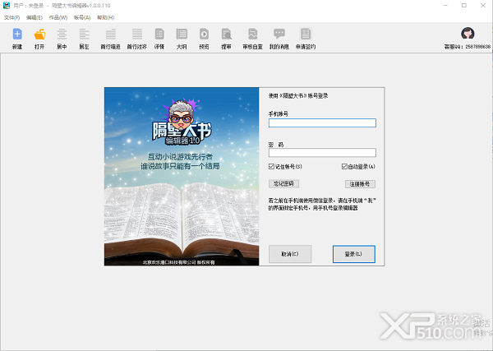The image size is (493, 351).
Task: Click the 打开 (Open) folder icon
Action: tap(39, 34)
